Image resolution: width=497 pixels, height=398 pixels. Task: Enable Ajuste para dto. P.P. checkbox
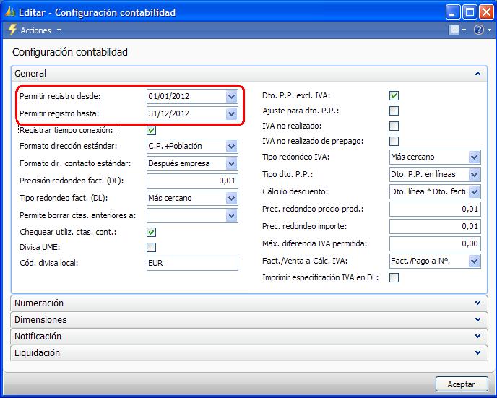[394, 111]
